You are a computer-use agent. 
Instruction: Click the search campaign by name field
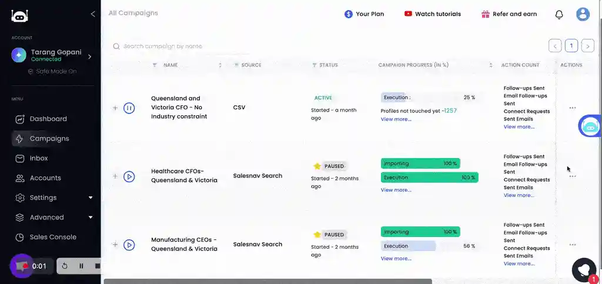[x=180, y=46]
